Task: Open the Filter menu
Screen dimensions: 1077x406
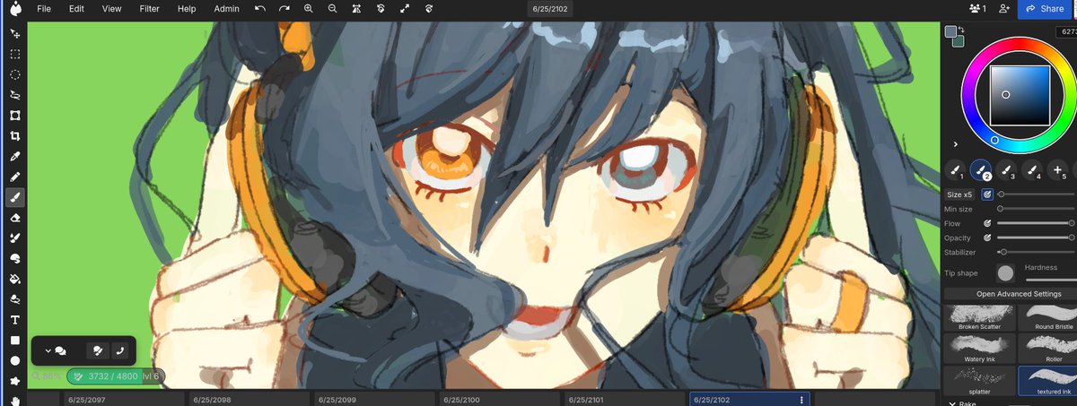Action: point(150,8)
